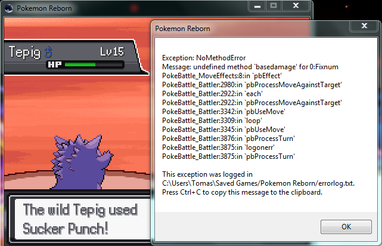Click the 'Exception: NoMethodError' line
This screenshot has height=246, width=382.
[204, 58]
